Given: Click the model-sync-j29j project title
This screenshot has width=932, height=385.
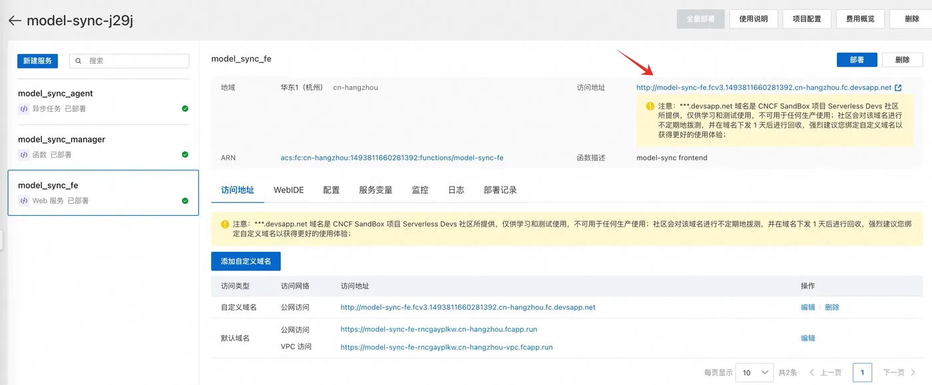Looking at the screenshot, I should 80,21.
